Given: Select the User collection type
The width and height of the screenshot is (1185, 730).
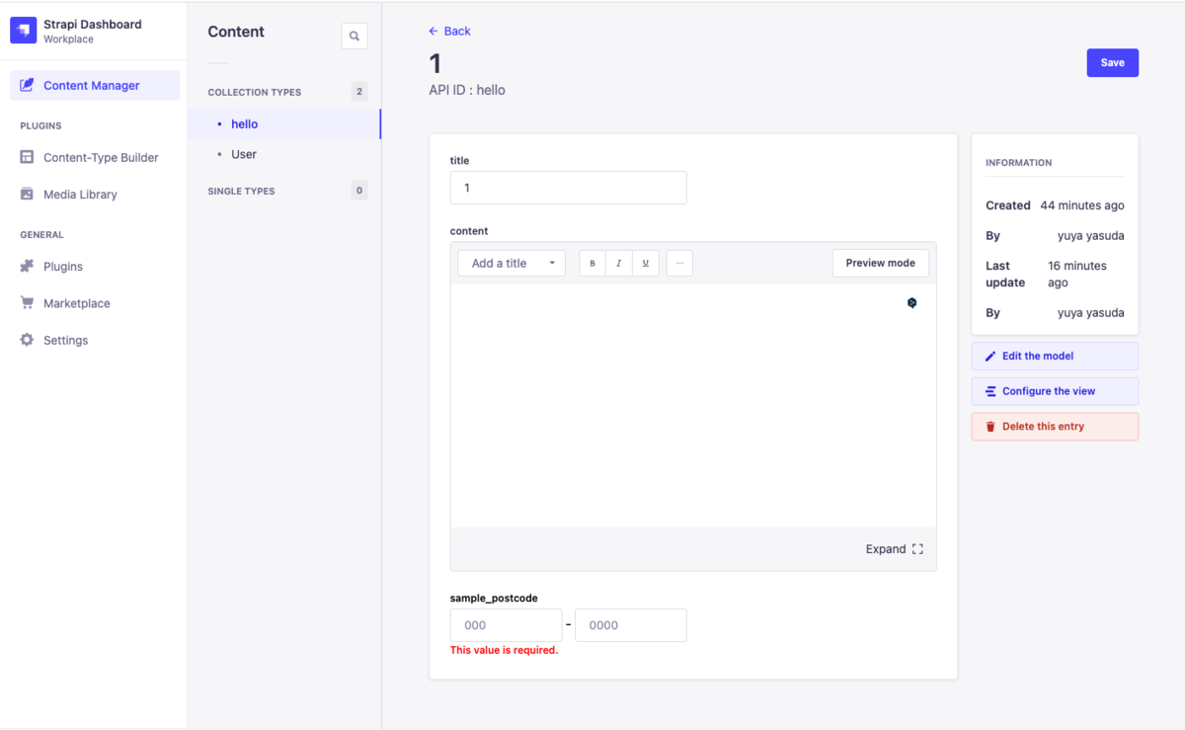Looking at the screenshot, I should pos(284,154).
